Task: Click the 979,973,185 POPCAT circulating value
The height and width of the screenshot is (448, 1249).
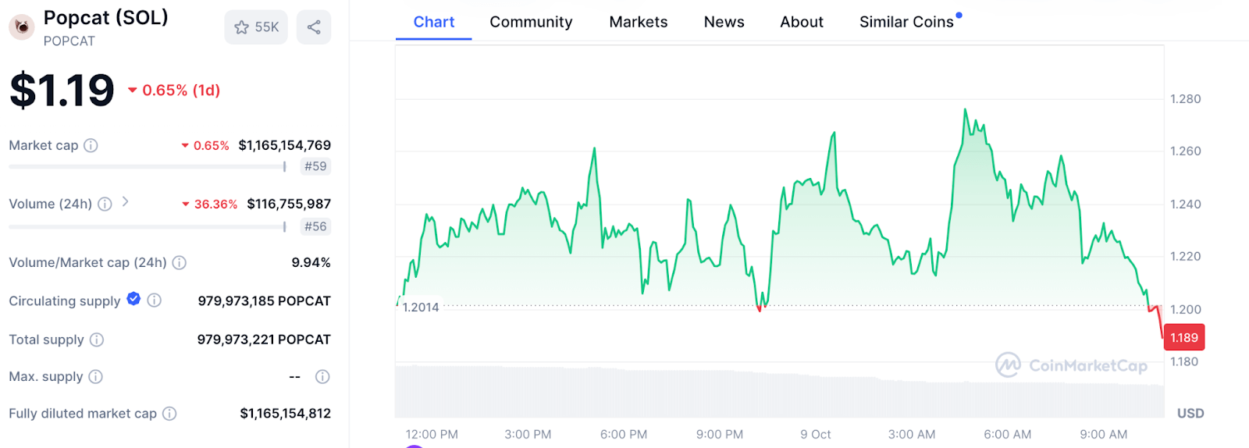Action: [265, 301]
